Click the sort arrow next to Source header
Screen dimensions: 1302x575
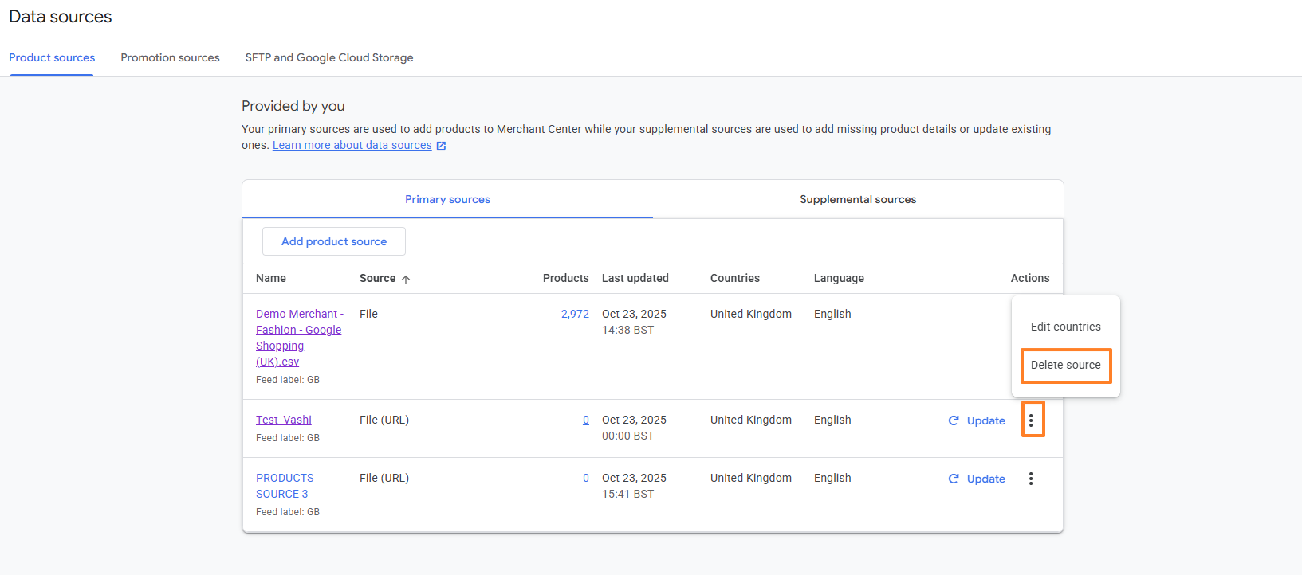(406, 279)
